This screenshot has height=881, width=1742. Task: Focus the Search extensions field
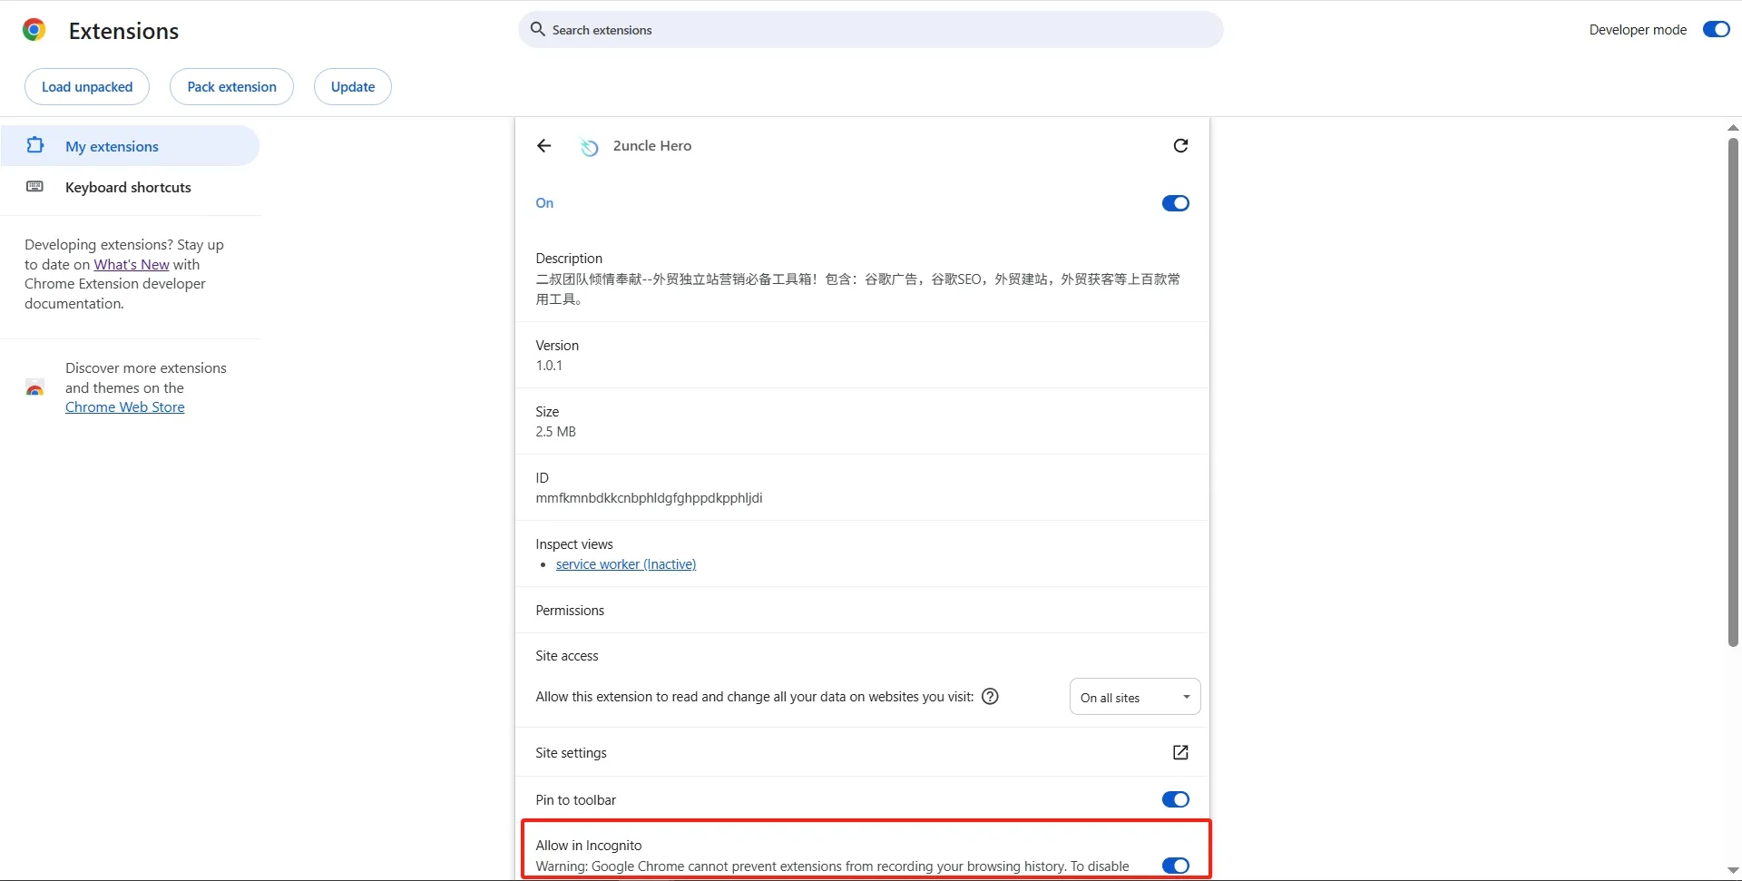pos(871,30)
